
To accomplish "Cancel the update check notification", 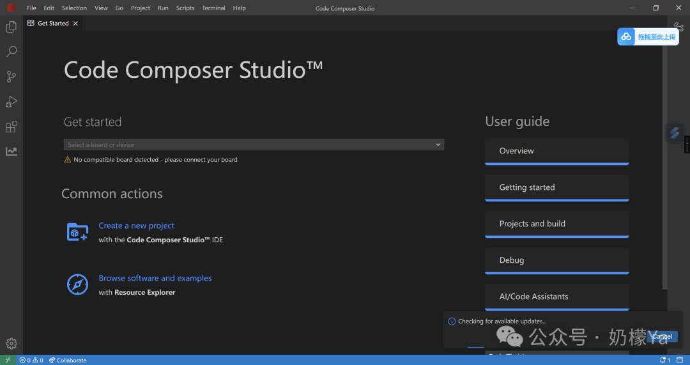I will click(663, 336).
